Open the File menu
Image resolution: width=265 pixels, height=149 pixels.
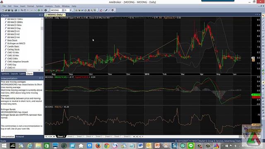pos(4,6)
